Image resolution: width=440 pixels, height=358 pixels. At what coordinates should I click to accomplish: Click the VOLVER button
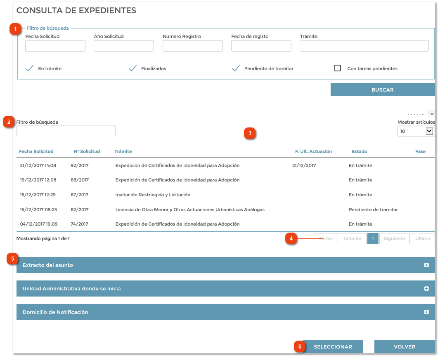(x=404, y=346)
